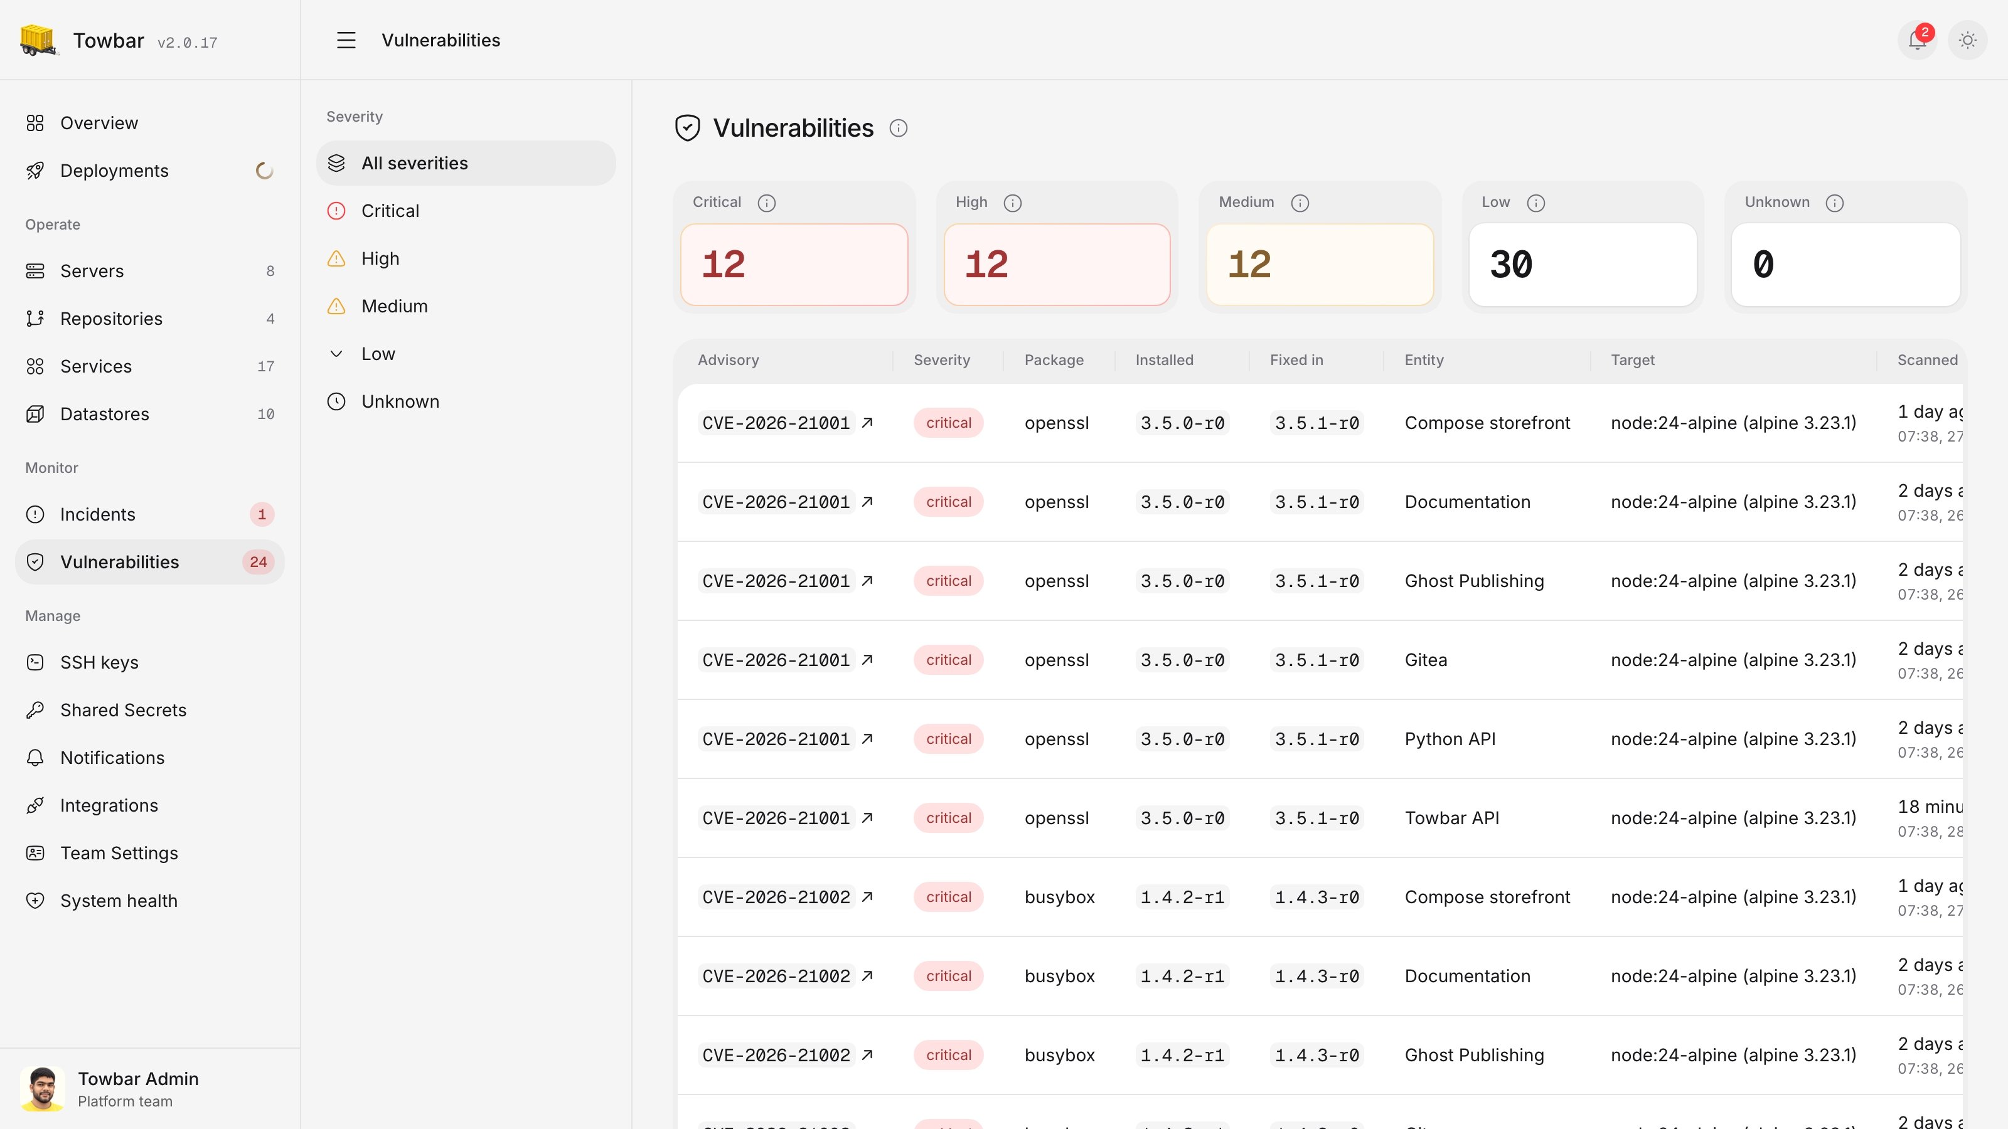Open Datastores page
2008x1129 pixels.
pos(150,414)
